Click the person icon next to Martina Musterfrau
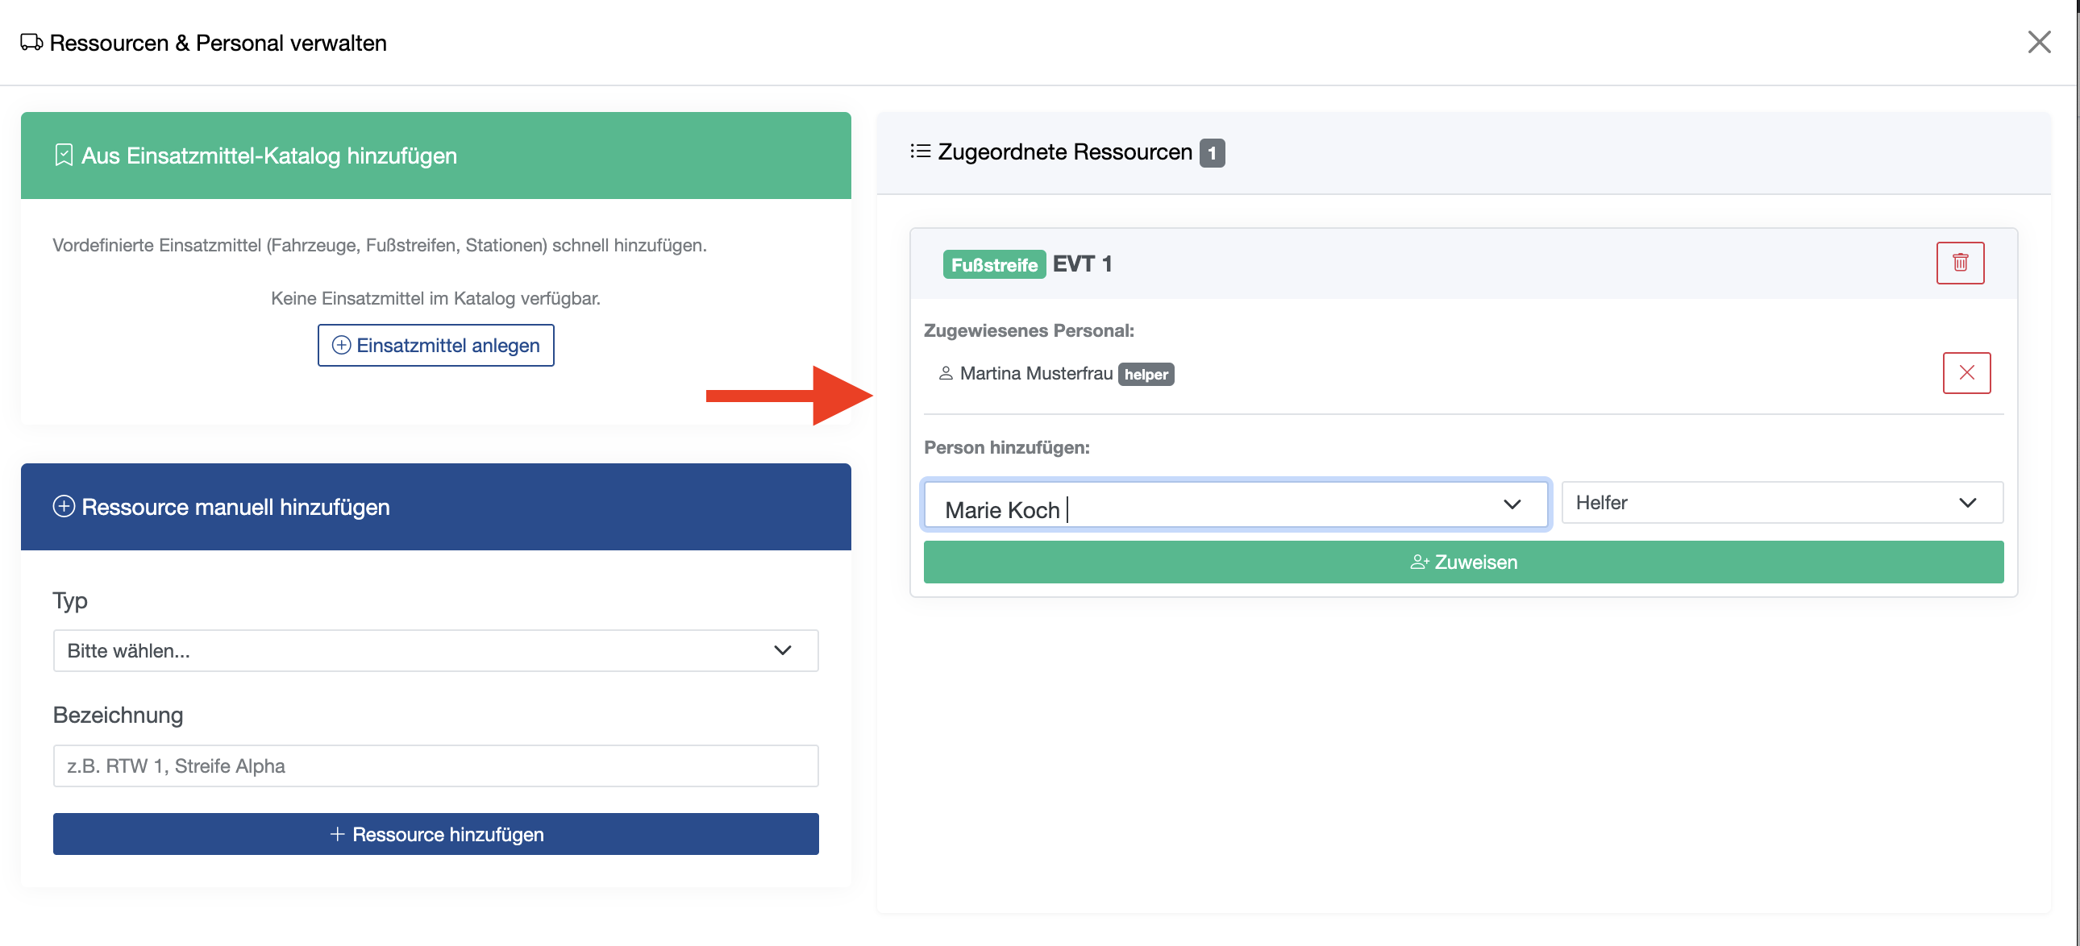This screenshot has height=946, width=2080. click(946, 373)
